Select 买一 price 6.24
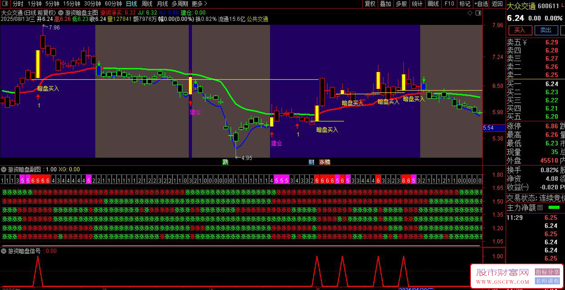Screen dimensions: 565x290 [x=551, y=84]
